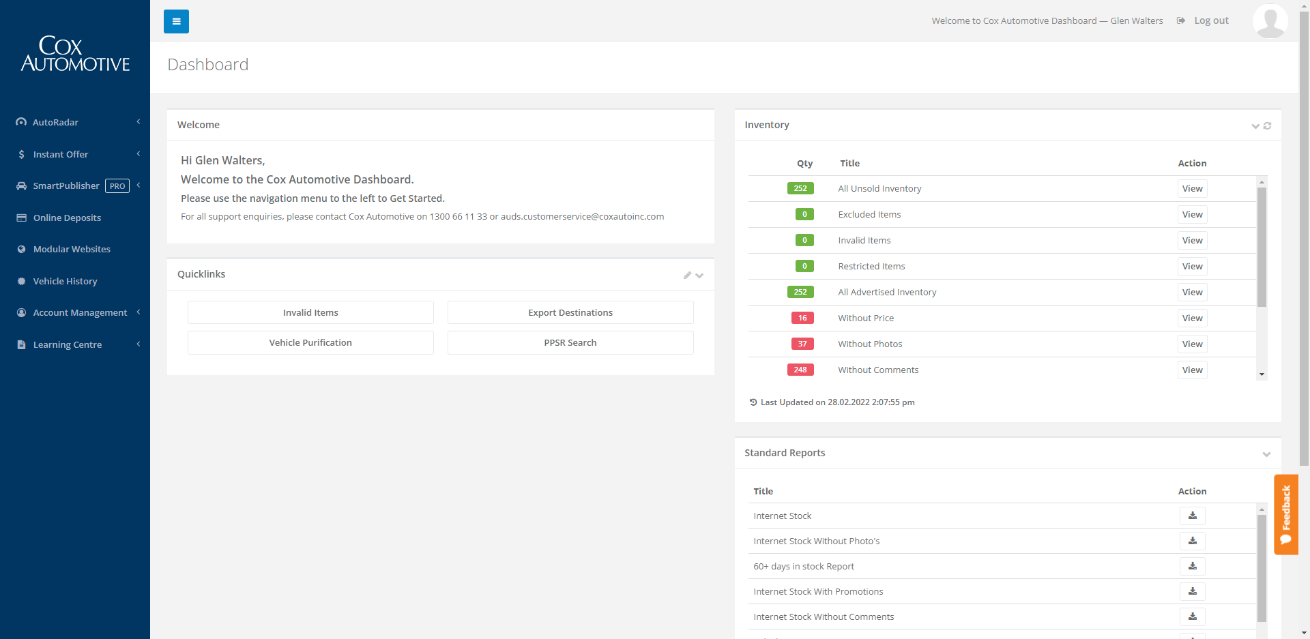Screen dimensions: 1310x639
Task: Click the AutoRadar sidebar icon
Action: (21, 122)
